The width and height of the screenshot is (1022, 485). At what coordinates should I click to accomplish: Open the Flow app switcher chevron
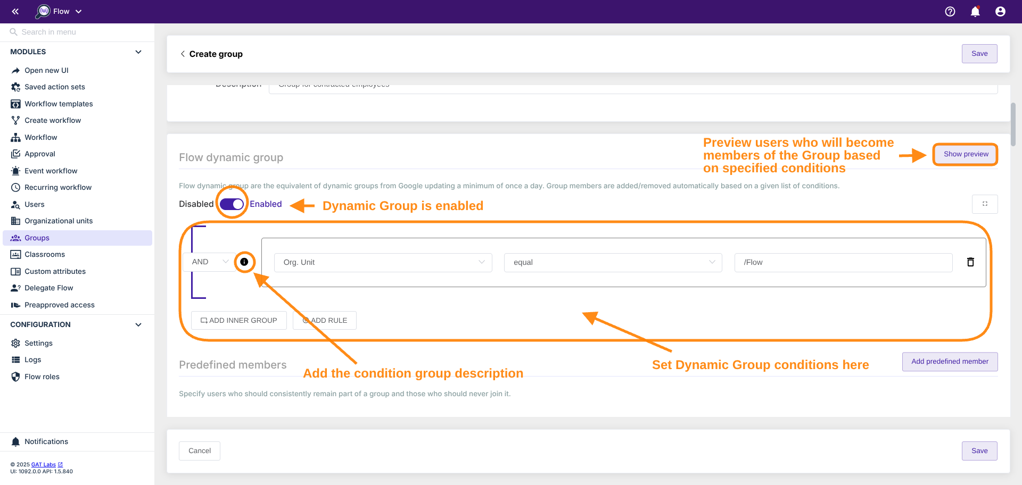pyautogui.click(x=79, y=11)
